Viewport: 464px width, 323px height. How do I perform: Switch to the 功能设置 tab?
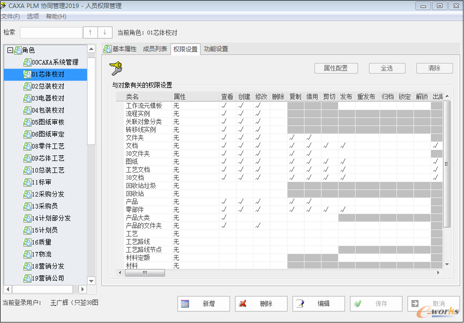coord(216,49)
